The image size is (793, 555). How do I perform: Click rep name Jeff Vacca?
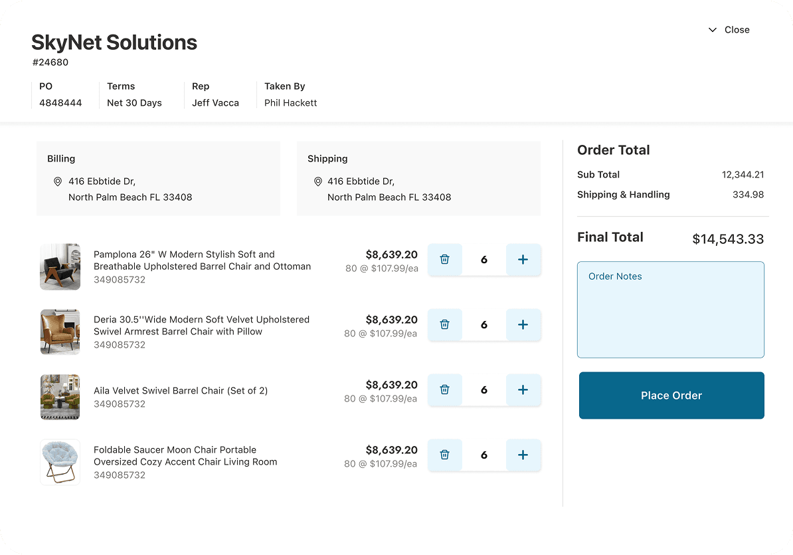click(215, 103)
